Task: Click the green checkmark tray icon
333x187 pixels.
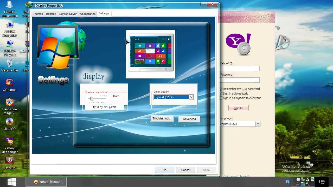Action: 303,180
